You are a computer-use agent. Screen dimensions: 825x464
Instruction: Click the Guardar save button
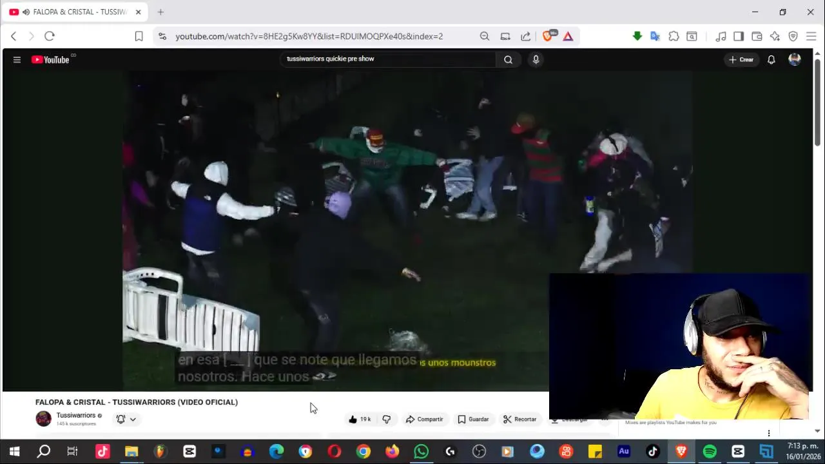pyautogui.click(x=473, y=419)
